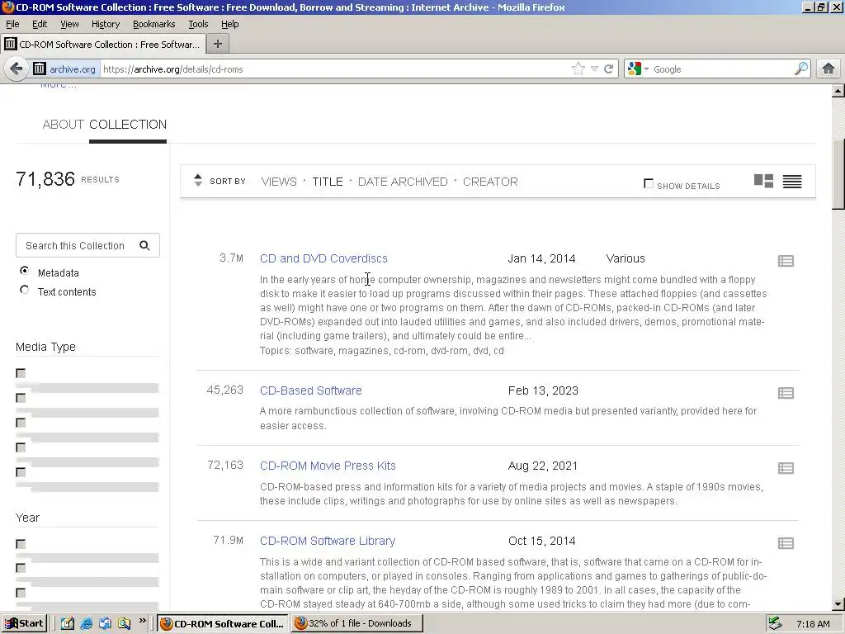
Task: Sort results by DATE ARCHIVED
Action: pos(403,182)
